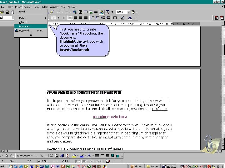Open the style name dropdown arrow
The image size is (225, 168).
13,18
